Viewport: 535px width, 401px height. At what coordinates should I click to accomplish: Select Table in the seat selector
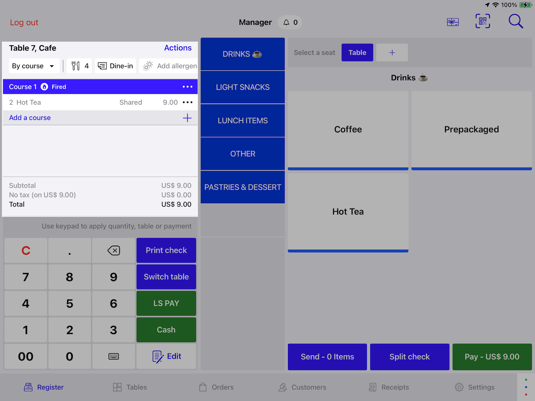[x=357, y=52]
